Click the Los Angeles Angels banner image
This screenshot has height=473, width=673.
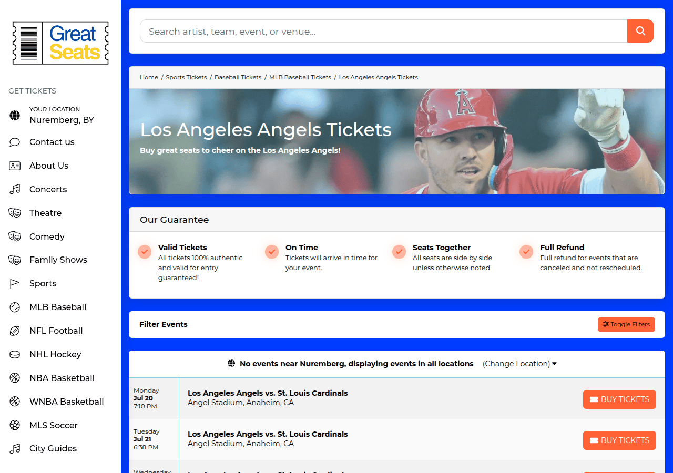[397, 141]
